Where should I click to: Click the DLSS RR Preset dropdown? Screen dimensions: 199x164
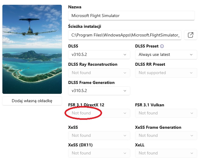click(166, 73)
